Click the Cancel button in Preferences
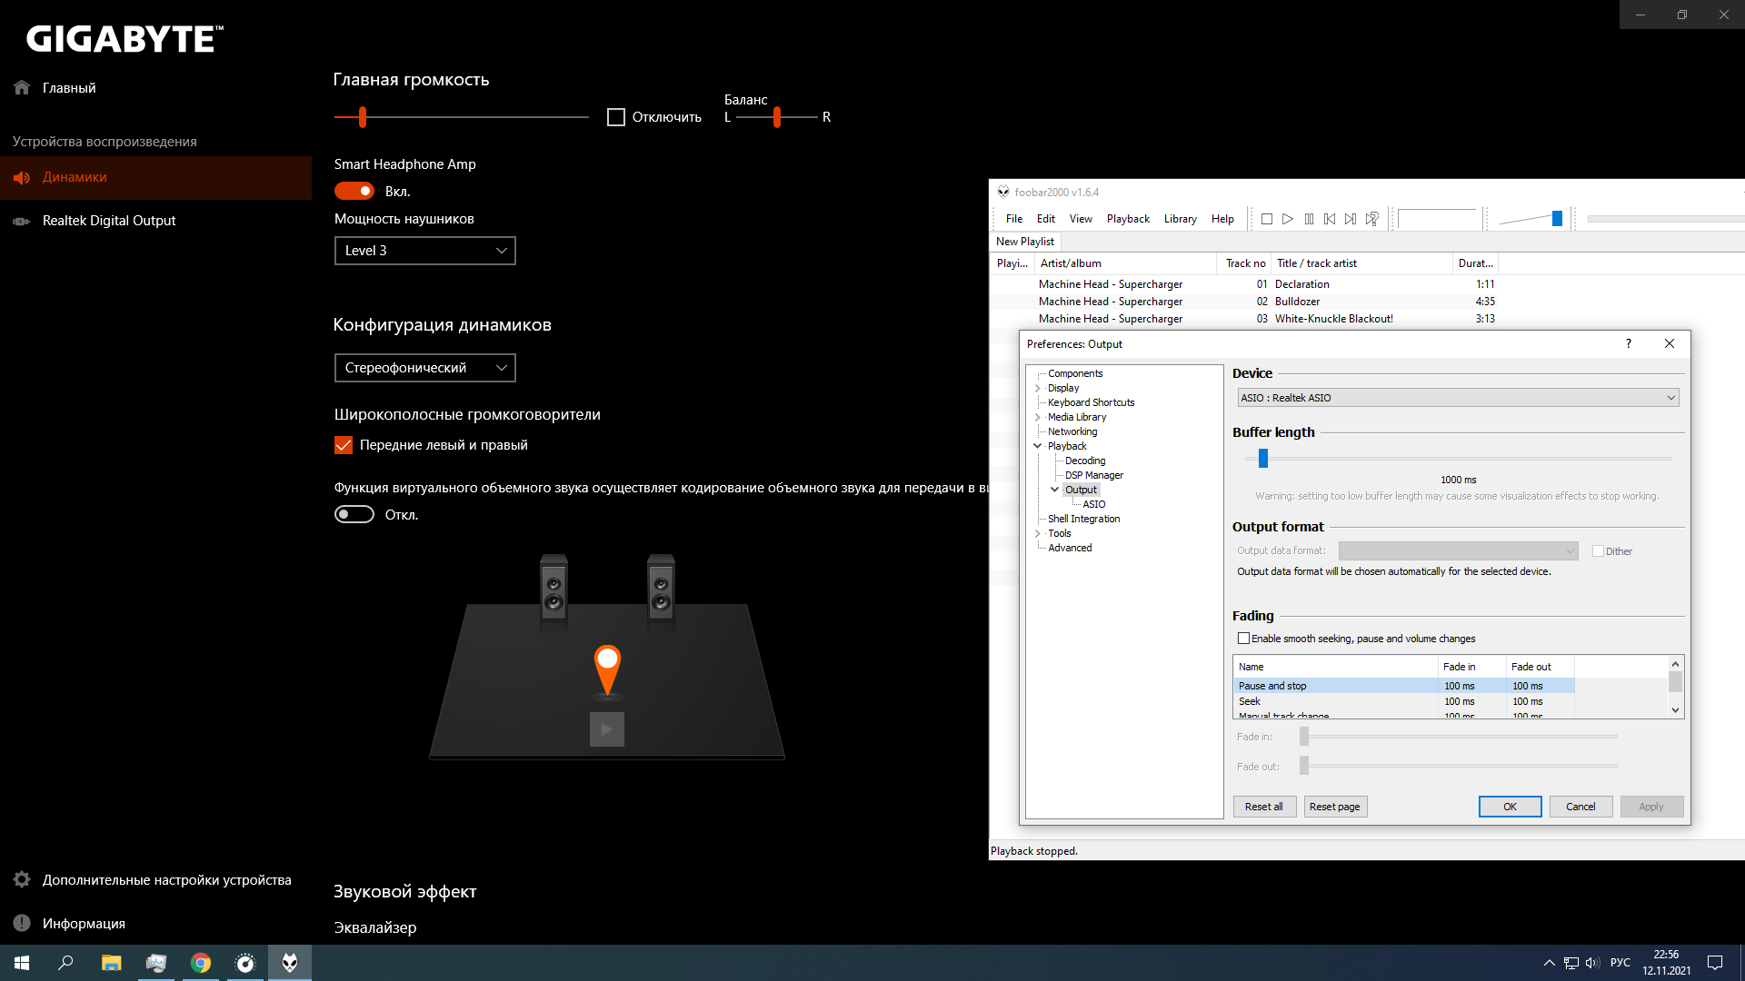The image size is (1745, 981). (x=1580, y=807)
